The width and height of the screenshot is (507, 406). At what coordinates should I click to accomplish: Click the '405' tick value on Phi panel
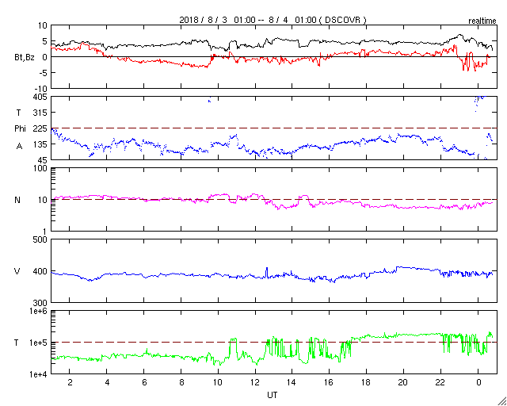(x=40, y=97)
